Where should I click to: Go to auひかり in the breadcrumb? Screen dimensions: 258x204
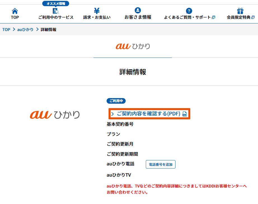[25, 30]
